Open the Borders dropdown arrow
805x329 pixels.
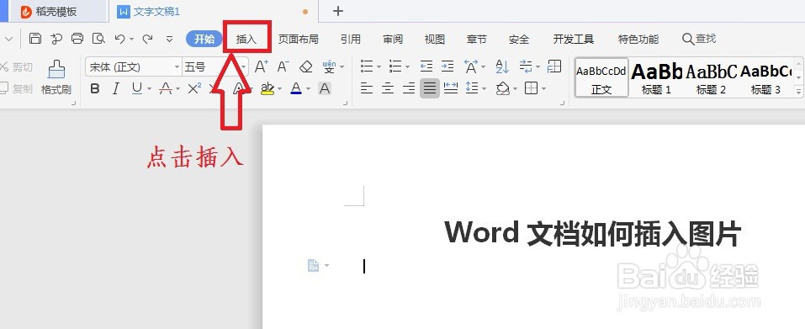click(543, 89)
